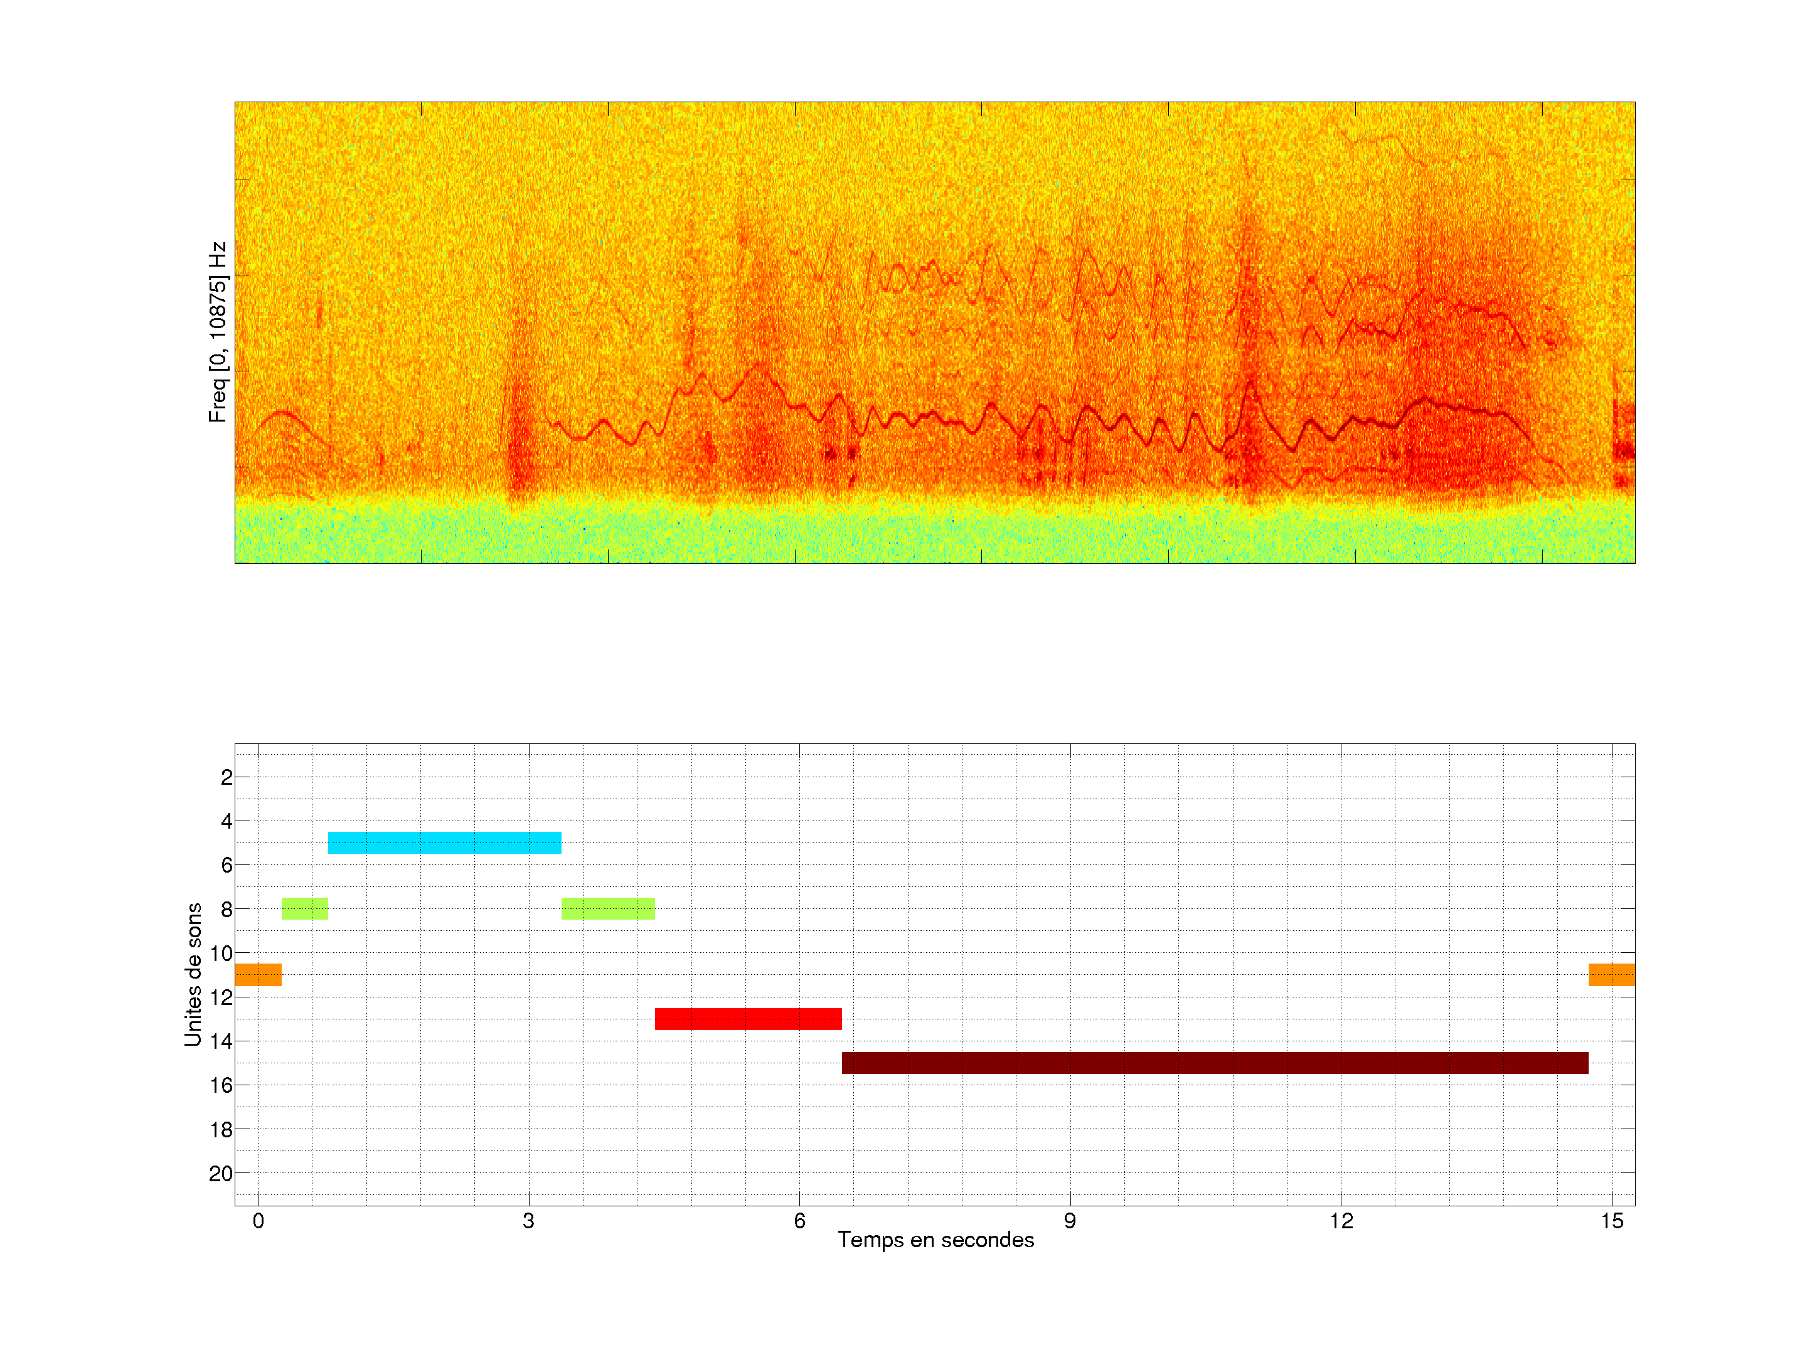
Task: Click the 'Unites de sons' axis label
Action: pyautogui.click(x=193, y=974)
